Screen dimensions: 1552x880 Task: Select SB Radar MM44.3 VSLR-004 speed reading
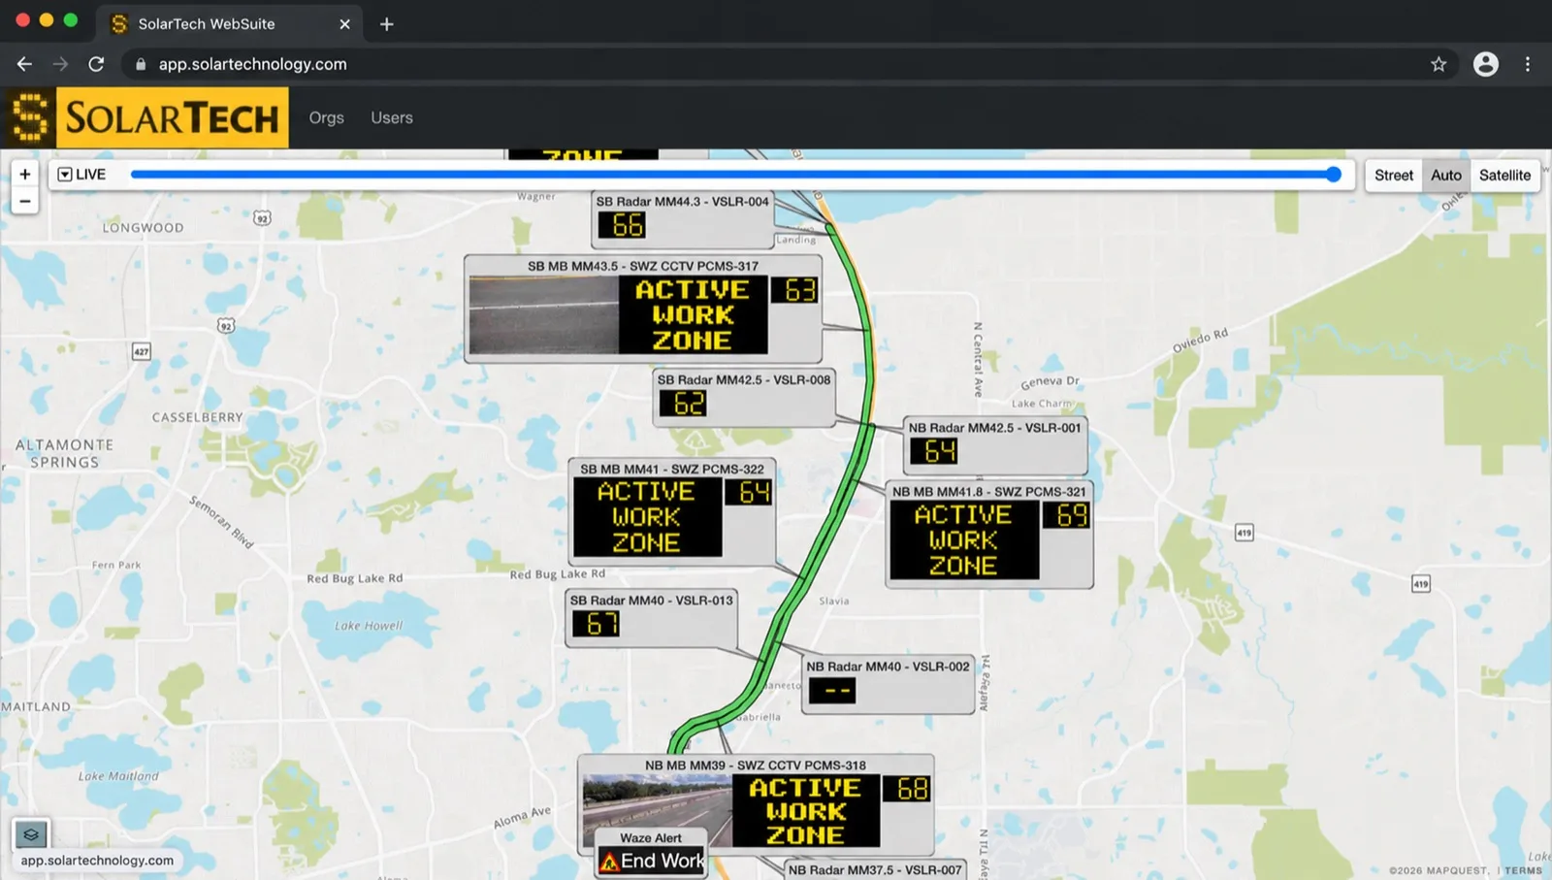click(622, 225)
